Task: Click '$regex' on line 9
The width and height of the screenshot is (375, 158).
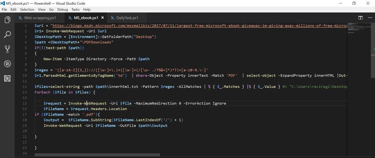Action: (x=41, y=70)
